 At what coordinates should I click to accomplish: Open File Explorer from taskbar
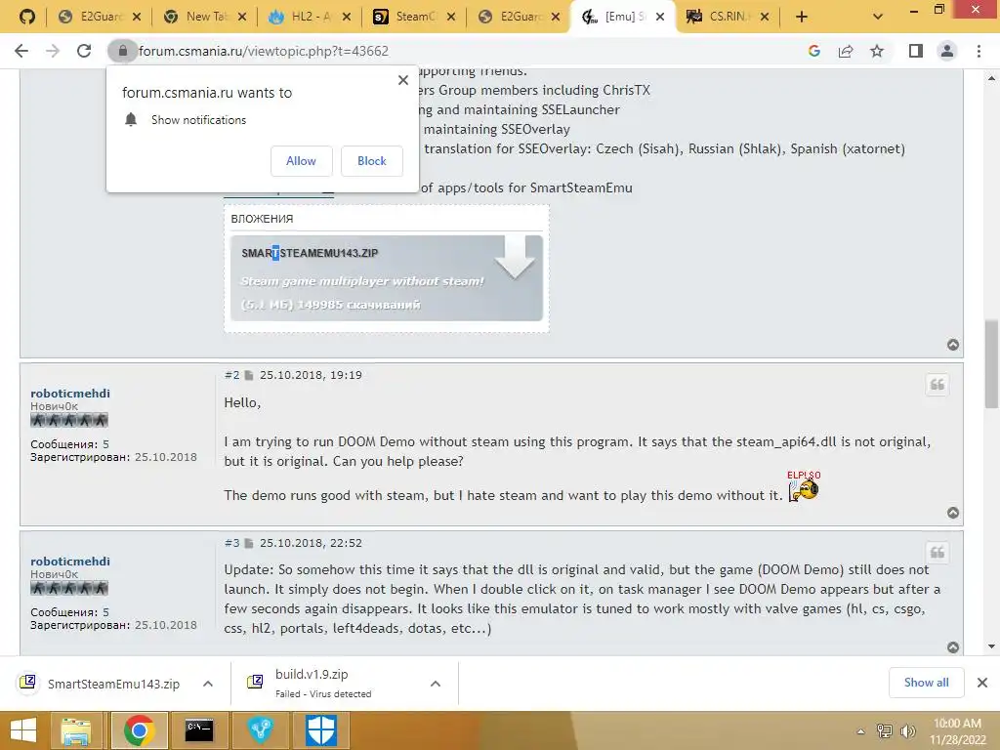tap(76, 730)
